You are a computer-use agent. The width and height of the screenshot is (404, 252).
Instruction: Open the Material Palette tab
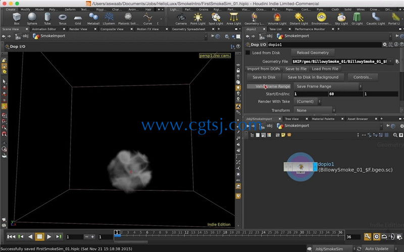click(323, 119)
